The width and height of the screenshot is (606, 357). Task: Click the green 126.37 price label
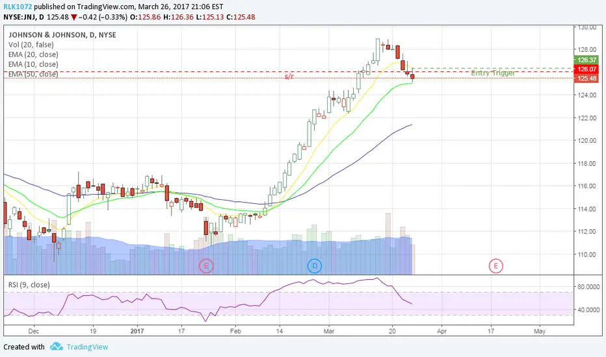[587, 60]
